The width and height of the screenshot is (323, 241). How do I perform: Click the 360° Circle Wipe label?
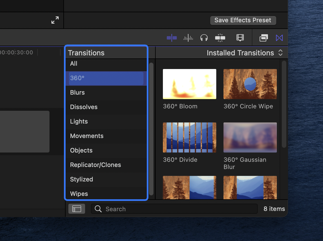(248, 106)
